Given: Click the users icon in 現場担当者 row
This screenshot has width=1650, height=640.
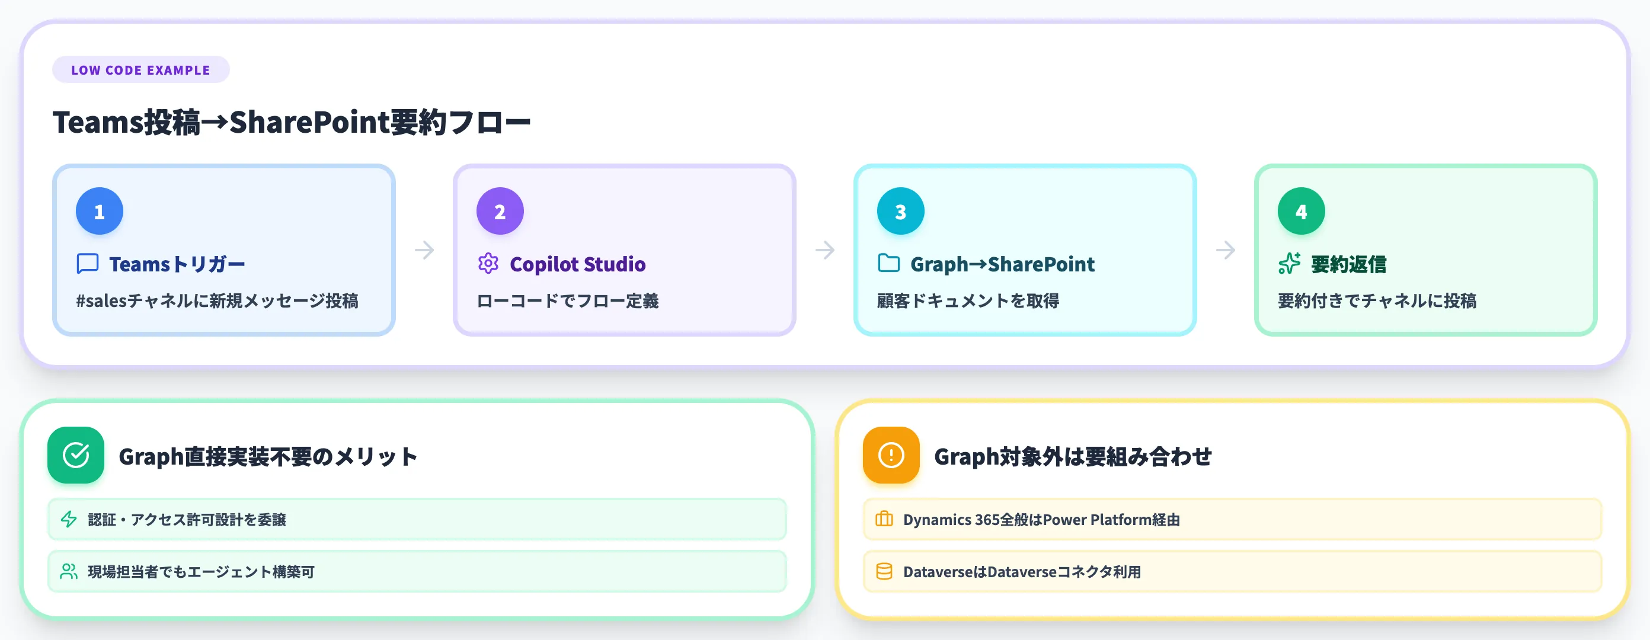Looking at the screenshot, I should pyautogui.click(x=69, y=571).
